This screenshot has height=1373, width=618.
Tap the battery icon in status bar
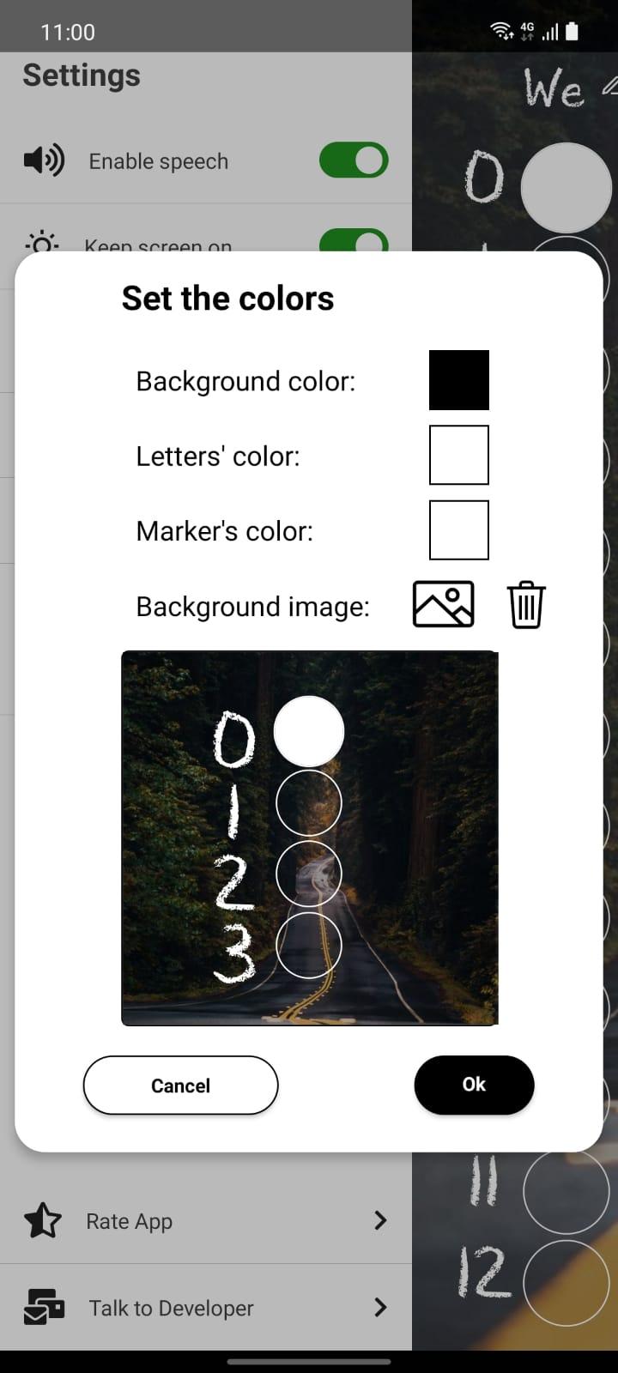tap(572, 32)
